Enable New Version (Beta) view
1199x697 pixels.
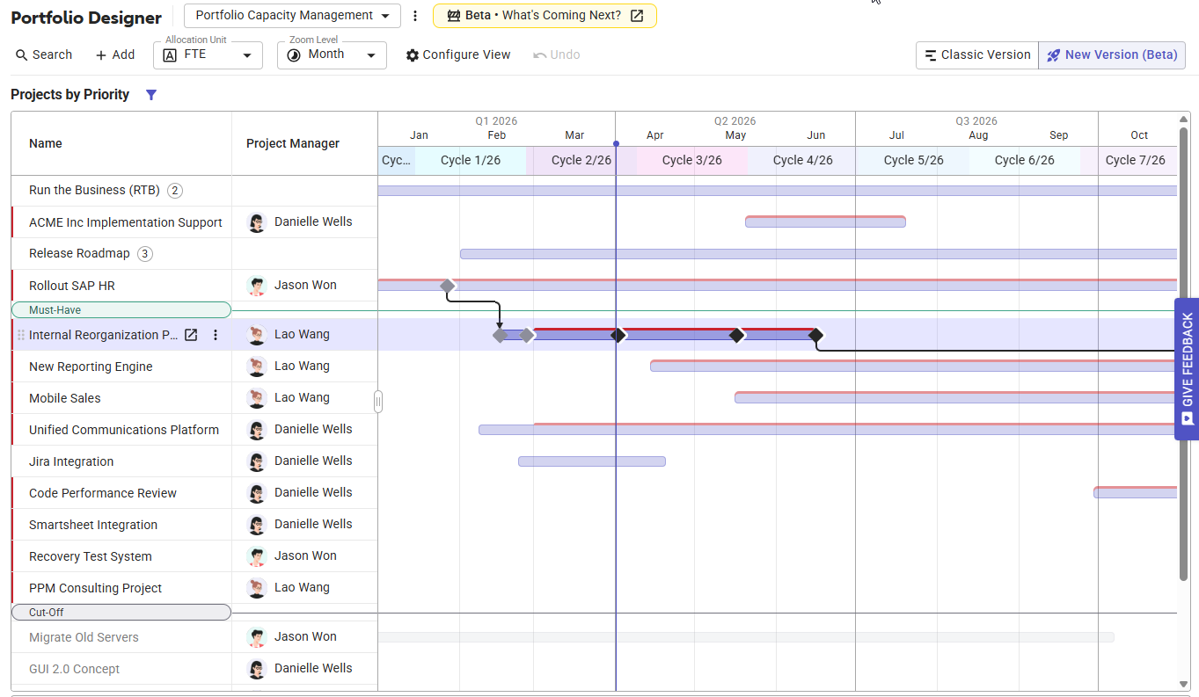tap(1112, 54)
